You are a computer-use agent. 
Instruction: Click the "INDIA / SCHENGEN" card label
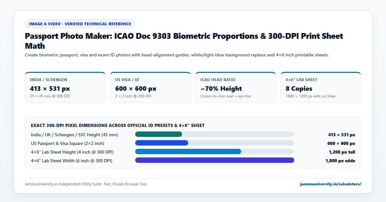click(x=49, y=80)
